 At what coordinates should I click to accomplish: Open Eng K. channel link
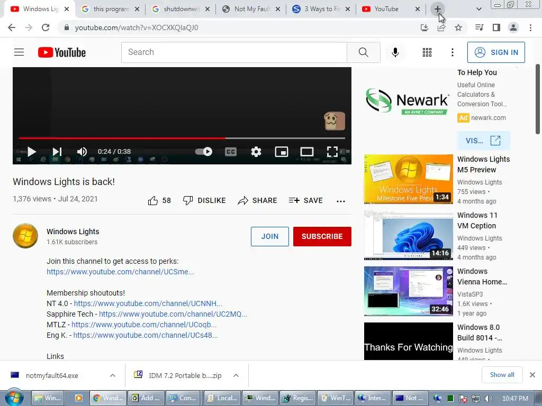(146, 335)
